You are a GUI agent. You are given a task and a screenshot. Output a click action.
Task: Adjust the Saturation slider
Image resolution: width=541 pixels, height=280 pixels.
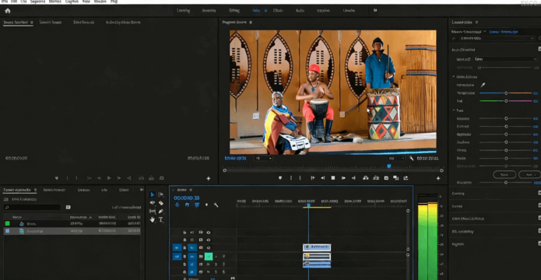click(506, 183)
